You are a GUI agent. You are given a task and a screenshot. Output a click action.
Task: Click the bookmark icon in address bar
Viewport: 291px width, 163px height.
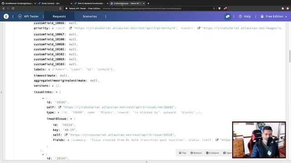pyautogui.click(x=60, y=9)
